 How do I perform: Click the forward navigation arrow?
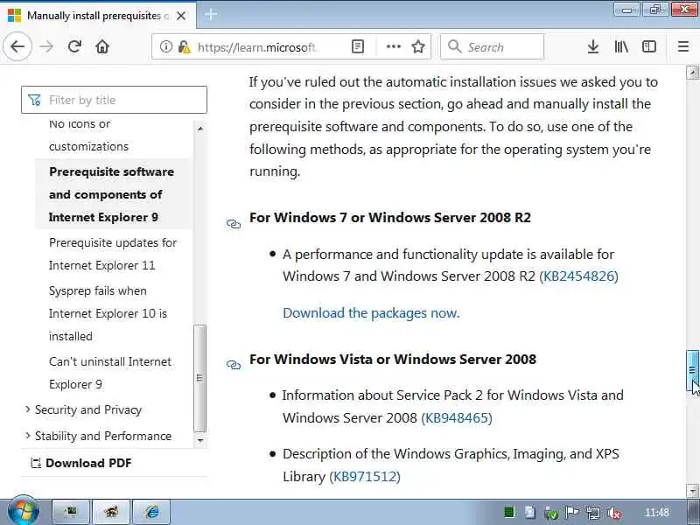coord(46,46)
